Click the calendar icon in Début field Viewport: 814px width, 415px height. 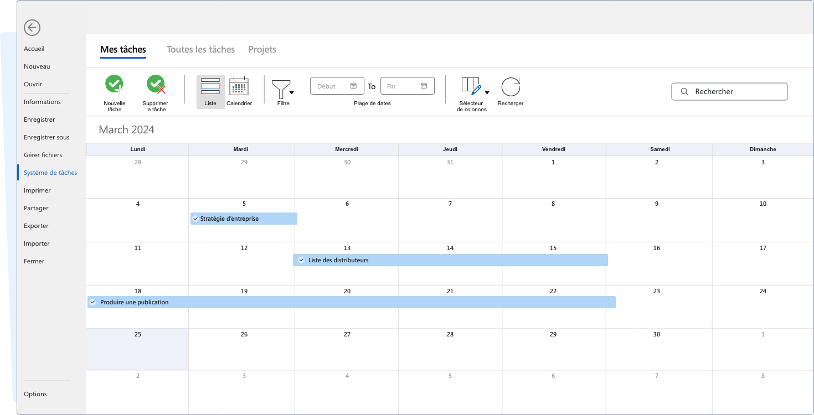(x=353, y=86)
